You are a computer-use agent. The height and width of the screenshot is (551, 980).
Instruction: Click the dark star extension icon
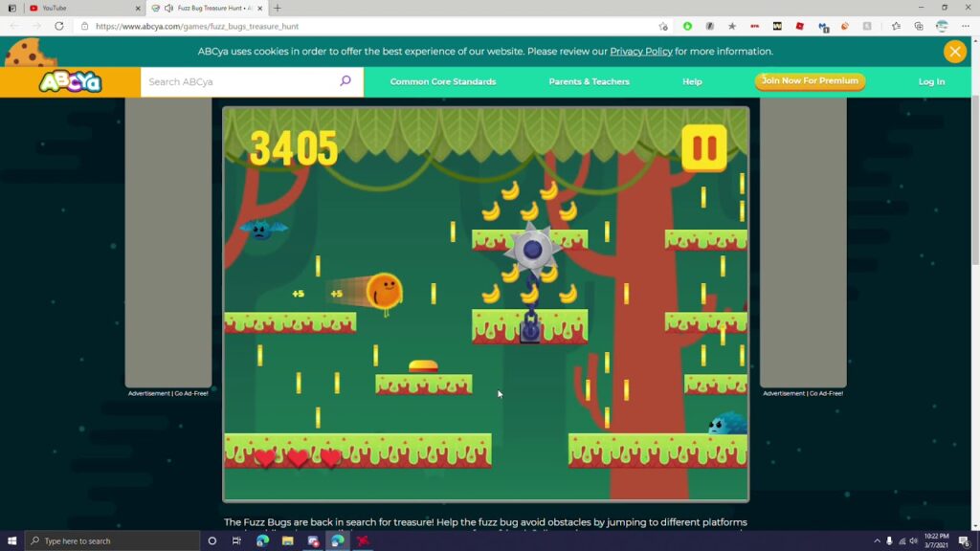point(732,26)
